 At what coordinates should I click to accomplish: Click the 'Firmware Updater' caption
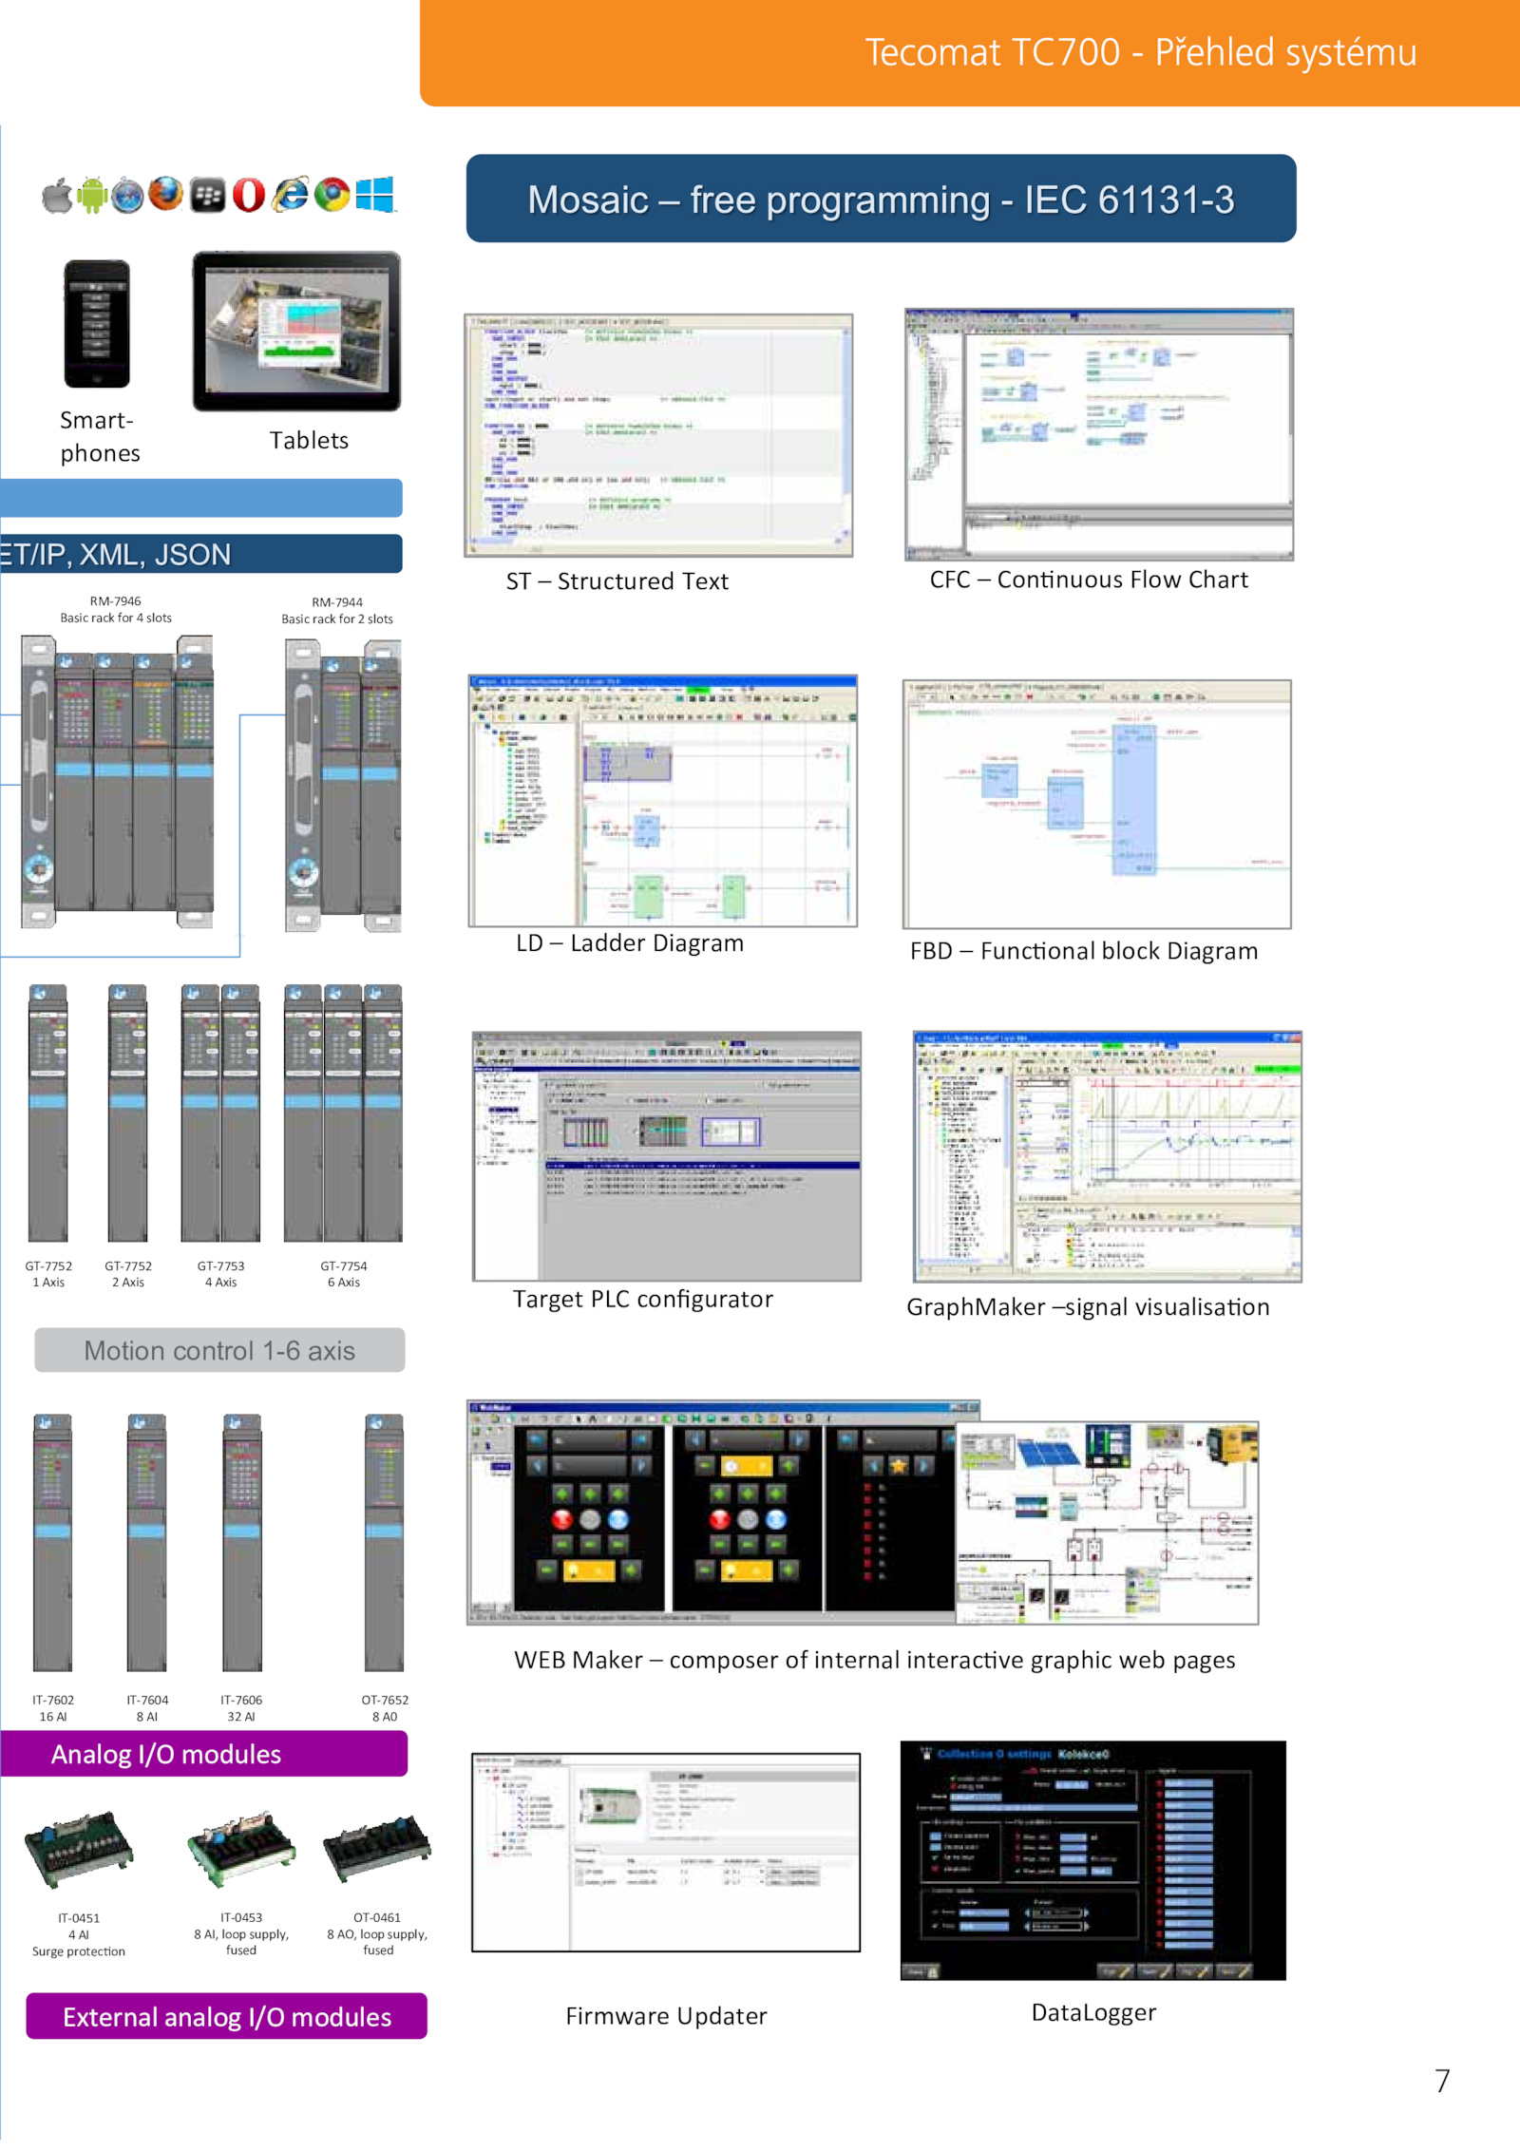click(x=666, y=2016)
